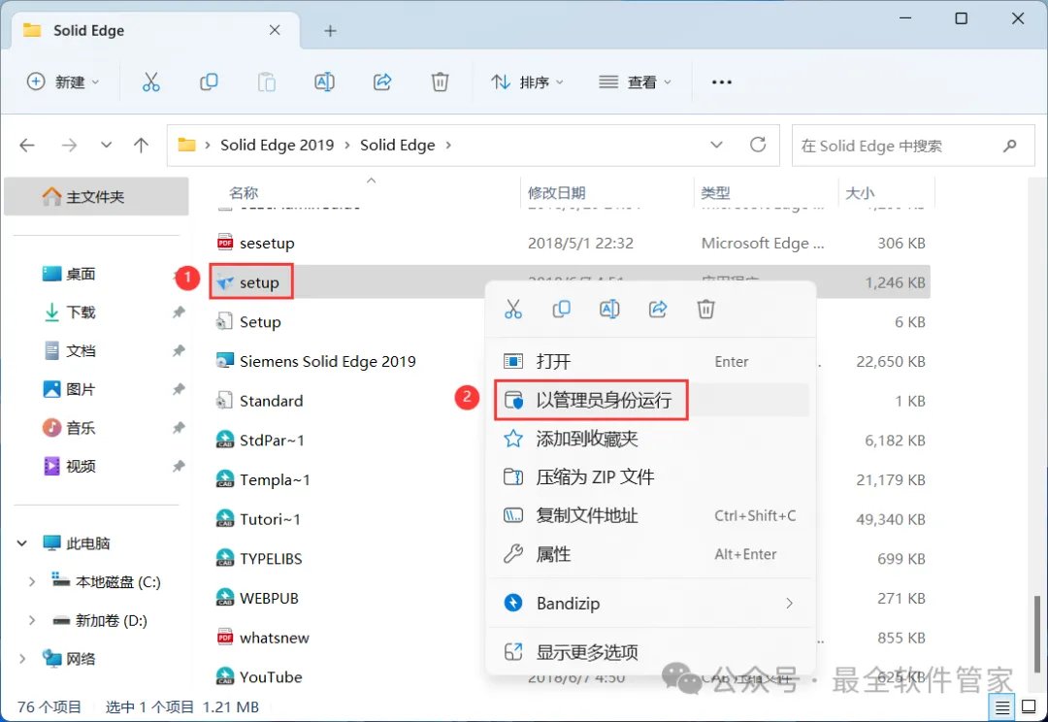Choose 显示更多选项 in context menu
The height and width of the screenshot is (722, 1048).
pos(650,652)
